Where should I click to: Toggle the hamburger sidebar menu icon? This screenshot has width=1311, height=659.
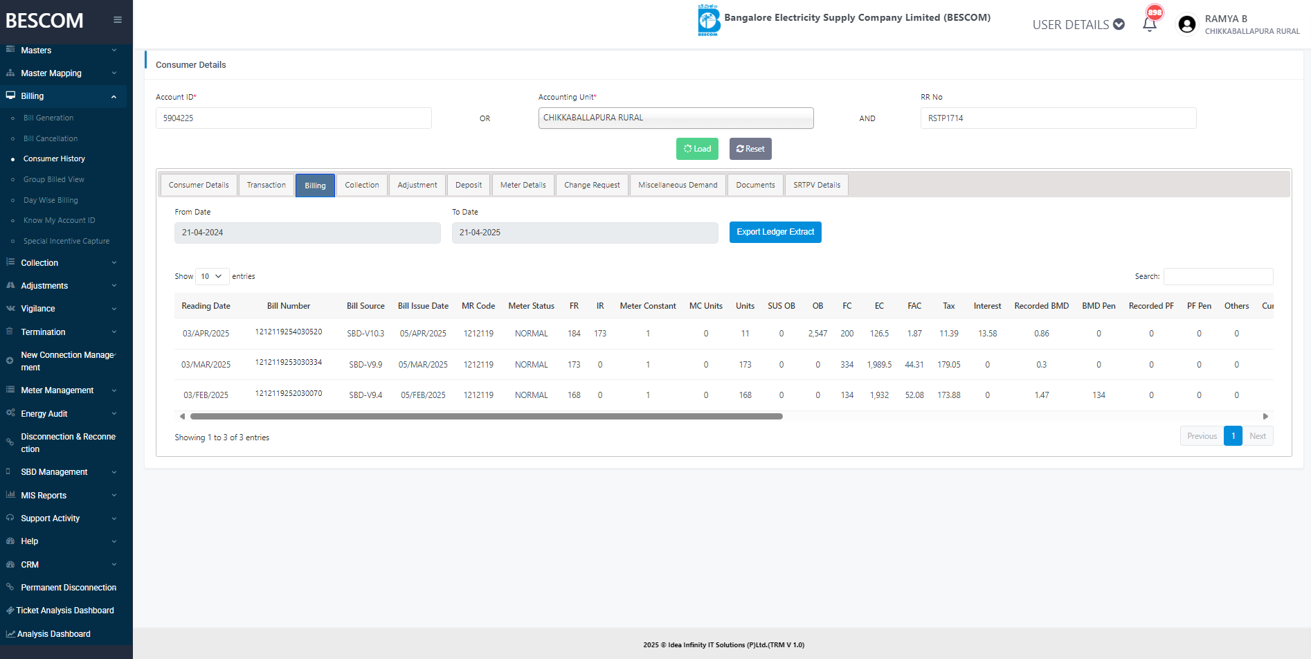point(118,20)
